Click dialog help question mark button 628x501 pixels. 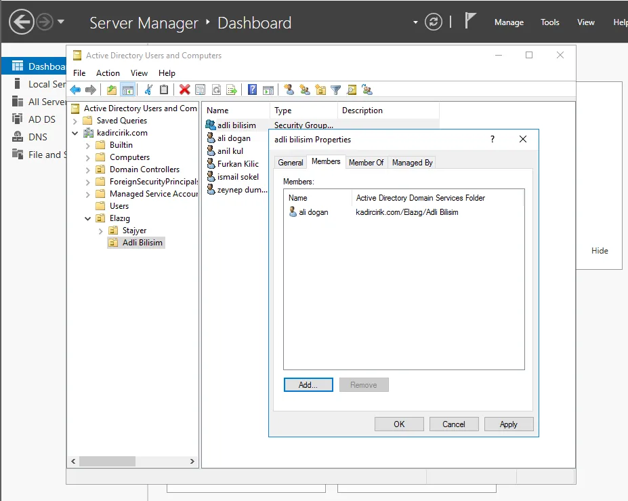click(493, 139)
